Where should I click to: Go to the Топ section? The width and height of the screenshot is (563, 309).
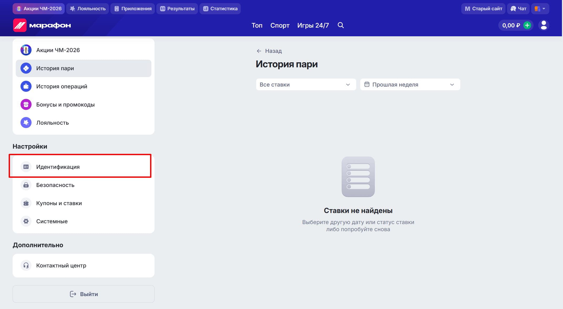click(x=257, y=25)
